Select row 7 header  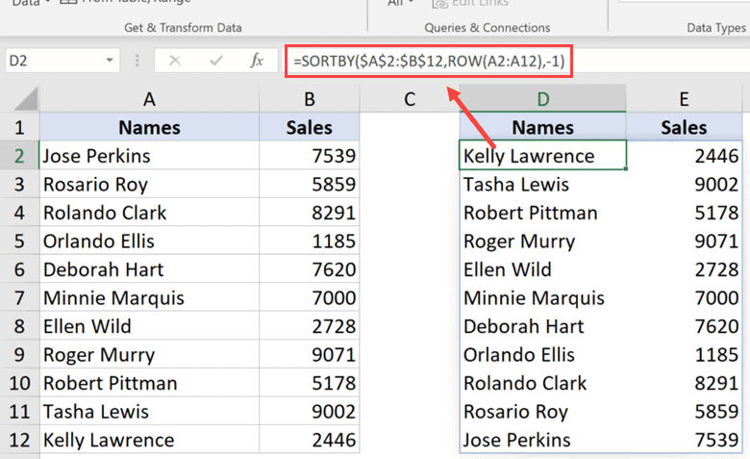point(19,298)
